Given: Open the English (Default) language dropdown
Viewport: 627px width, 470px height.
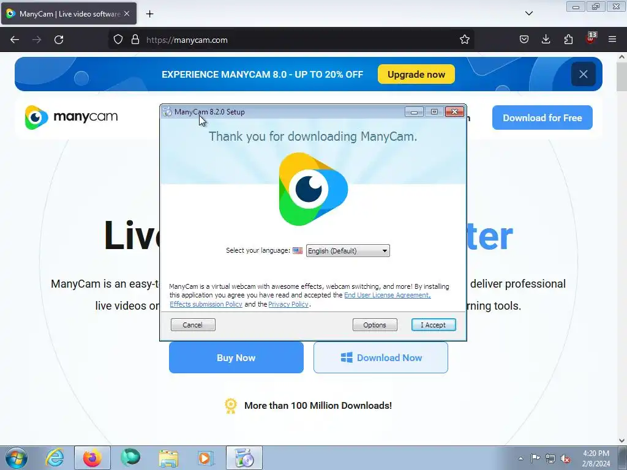Looking at the screenshot, I should [348, 250].
